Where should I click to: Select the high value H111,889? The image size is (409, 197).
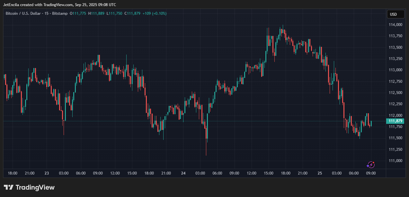click(96, 13)
